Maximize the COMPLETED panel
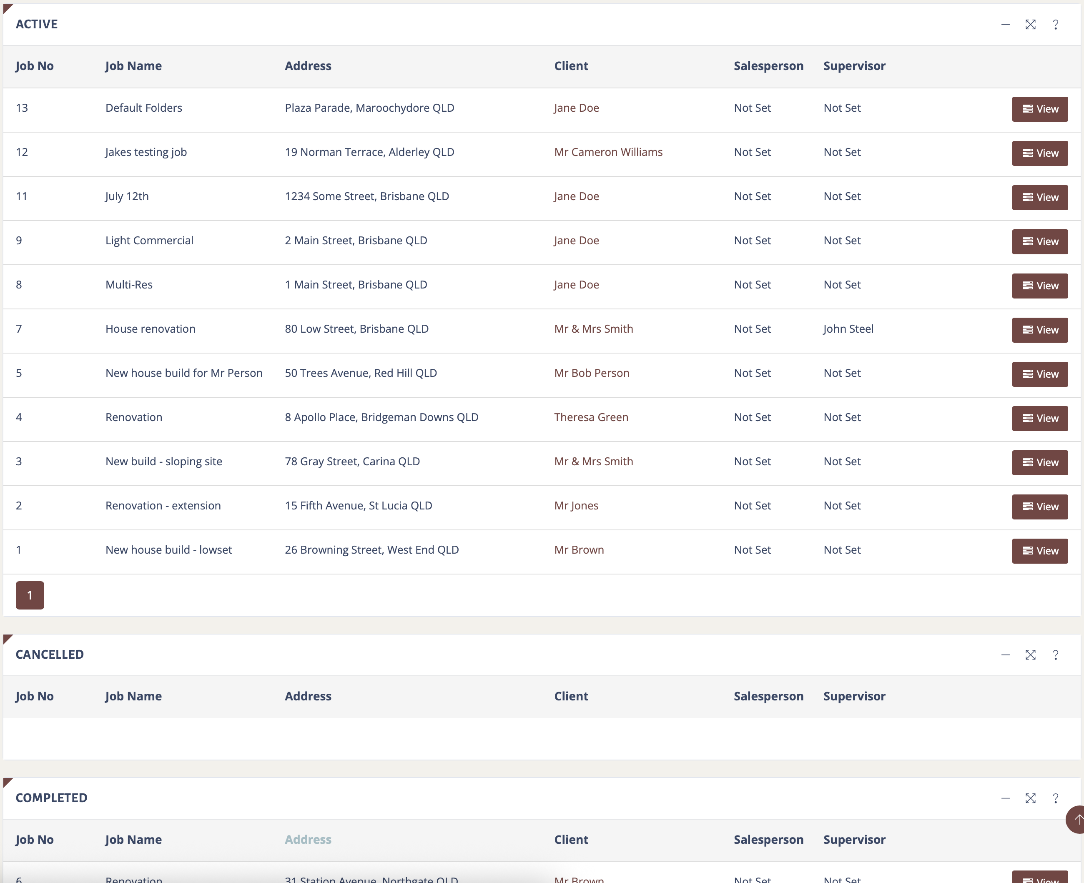Screen dimensions: 1084x883 (1030, 798)
